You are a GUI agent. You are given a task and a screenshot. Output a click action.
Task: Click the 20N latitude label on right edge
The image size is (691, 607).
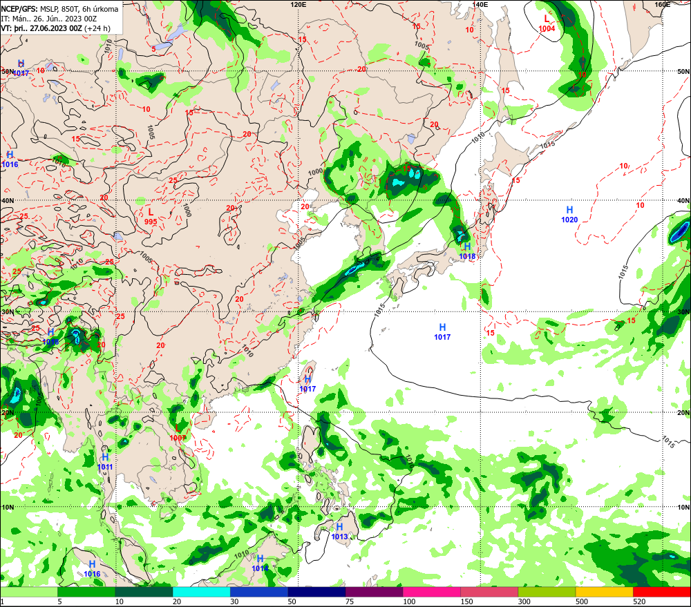pyautogui.click(x=683, y=413)
